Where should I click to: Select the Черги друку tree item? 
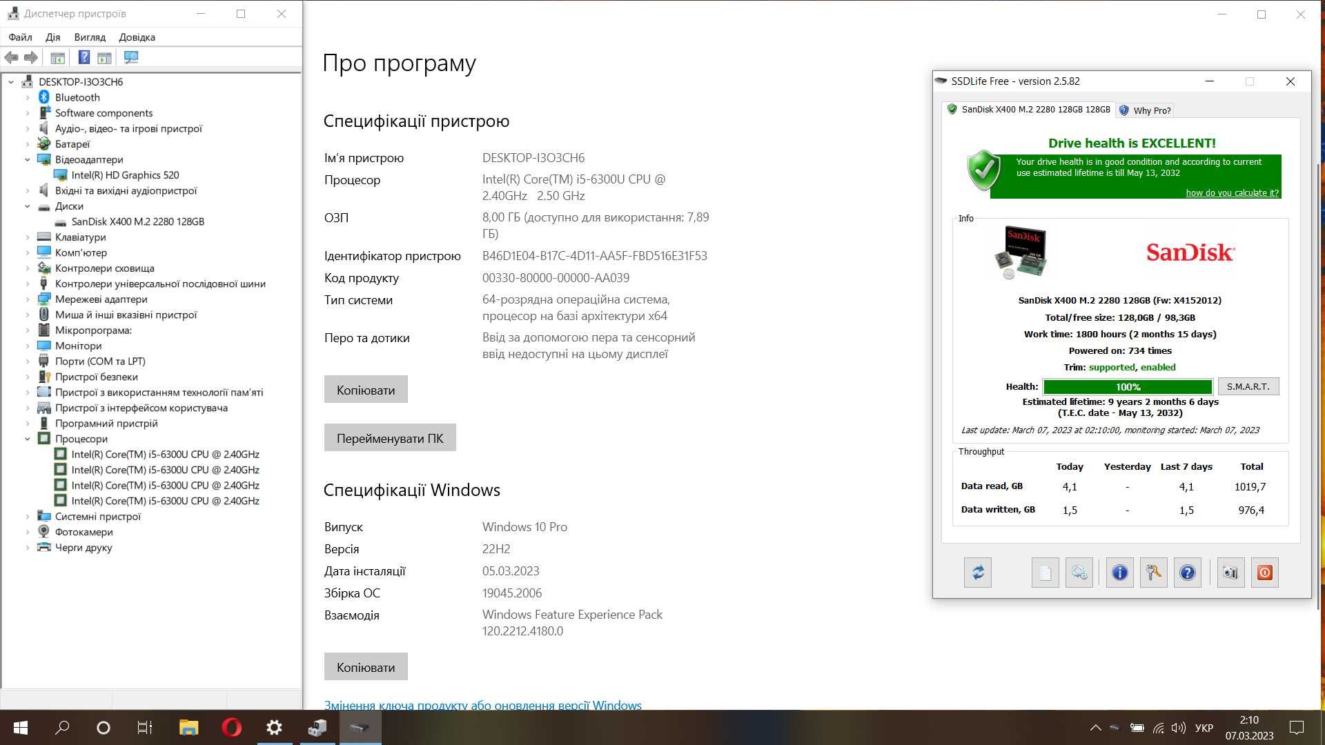click(x=84, y=548)
